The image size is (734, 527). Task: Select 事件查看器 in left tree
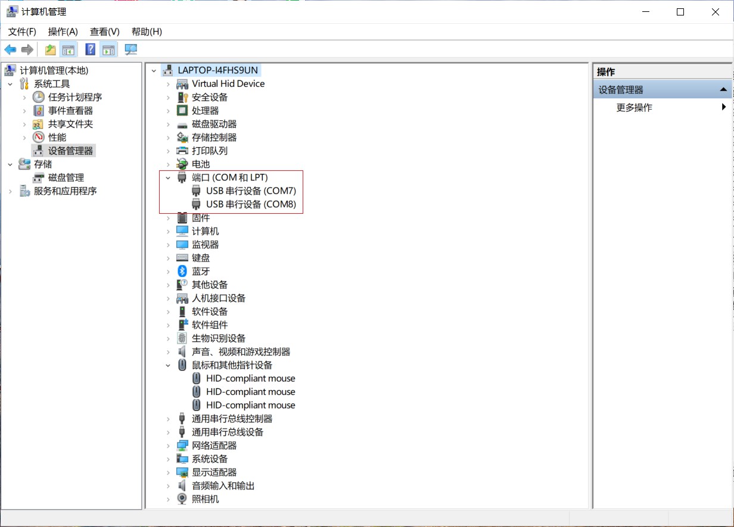[71, 111]
